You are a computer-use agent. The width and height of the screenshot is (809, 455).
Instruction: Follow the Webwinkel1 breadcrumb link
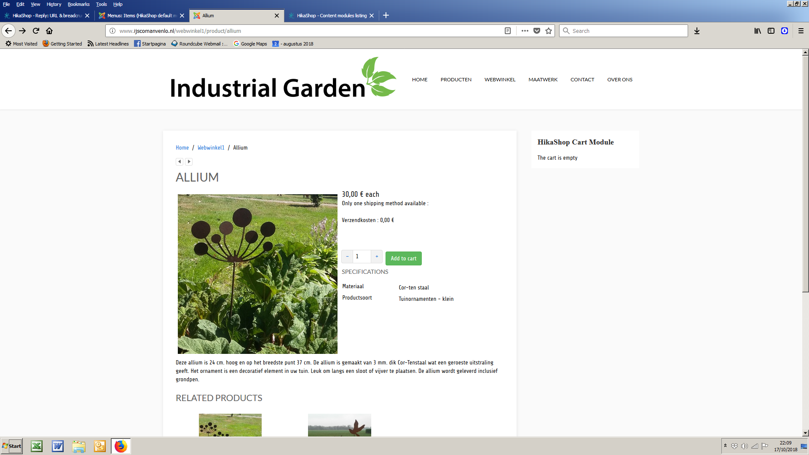211,148
